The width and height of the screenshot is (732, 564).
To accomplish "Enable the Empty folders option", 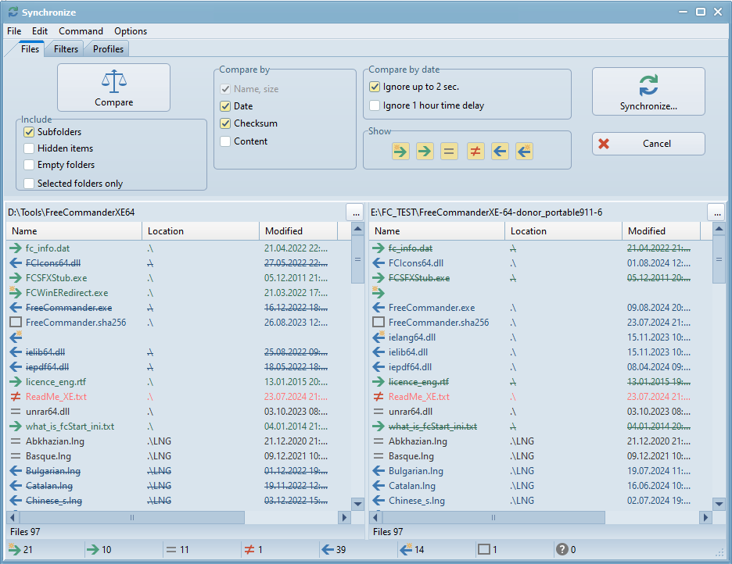I will coord(29,165).
